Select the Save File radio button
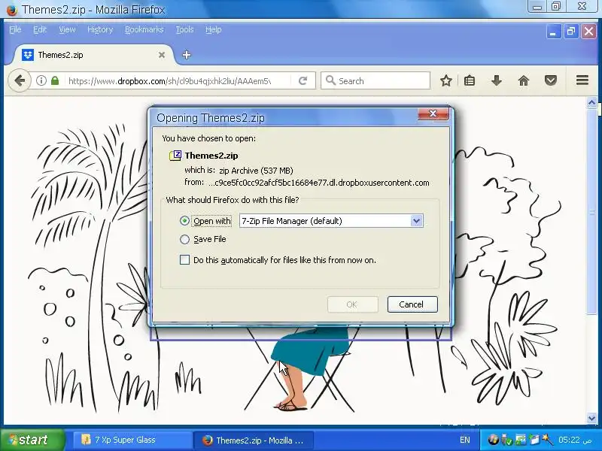This screenshot has width=602, height=451. (x=184, y=239)
